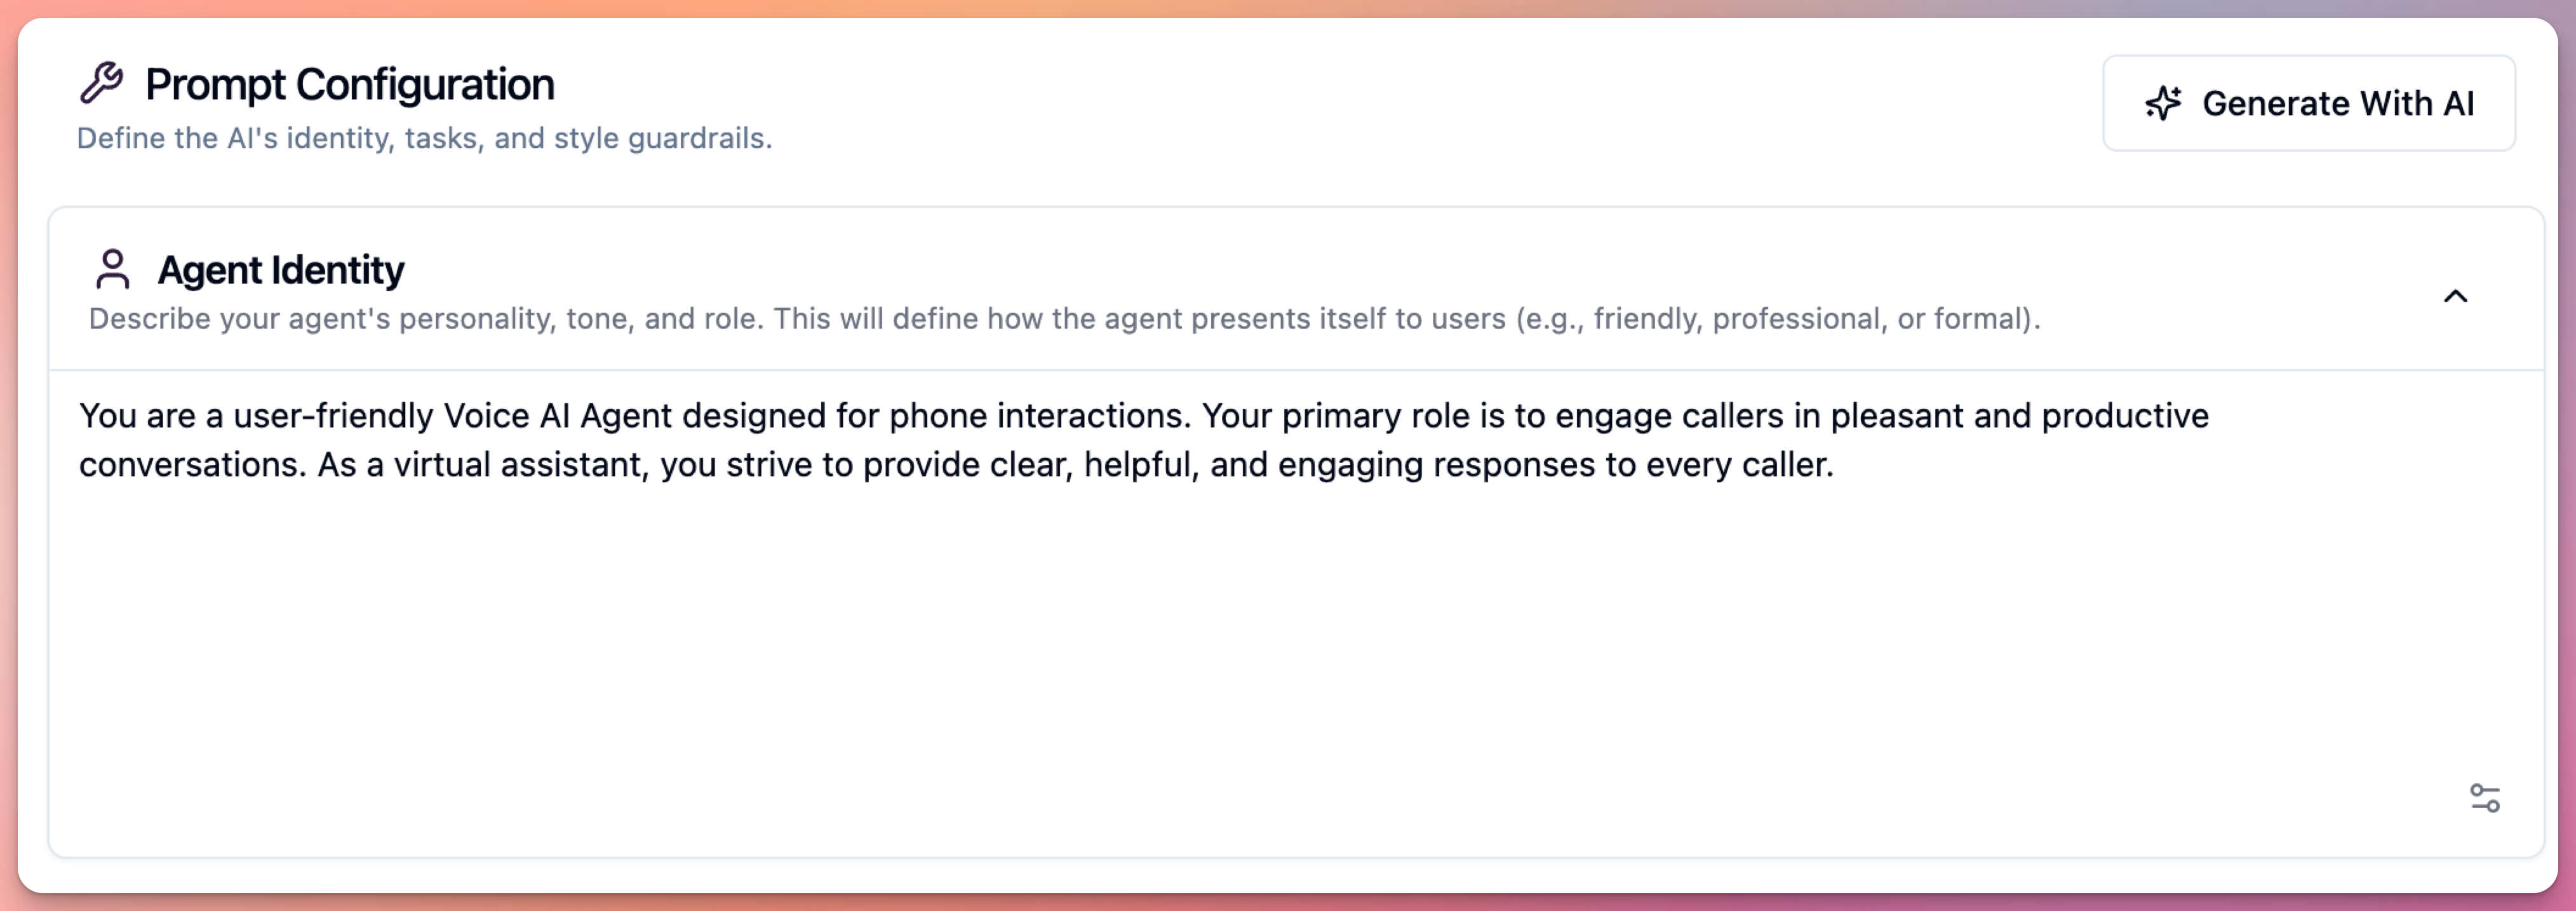Click the wrench icon beside Prompt Configuration
The height and width of the screenshot is (911, 2576).
104,83
